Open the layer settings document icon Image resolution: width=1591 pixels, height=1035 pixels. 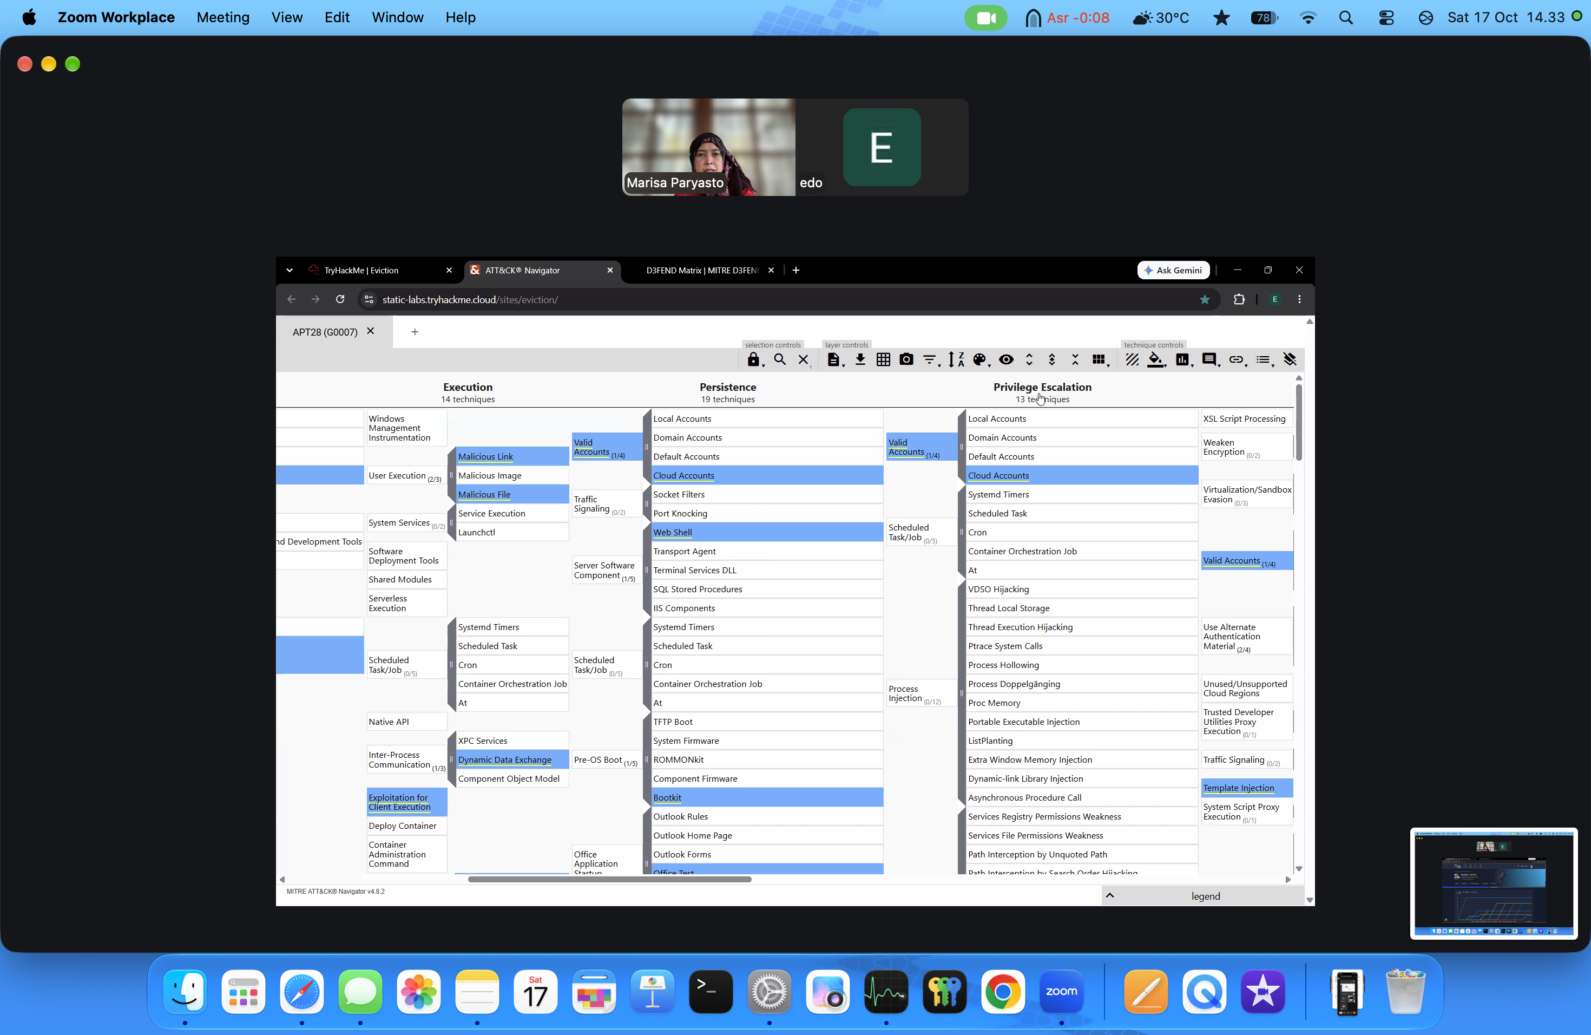833,360
